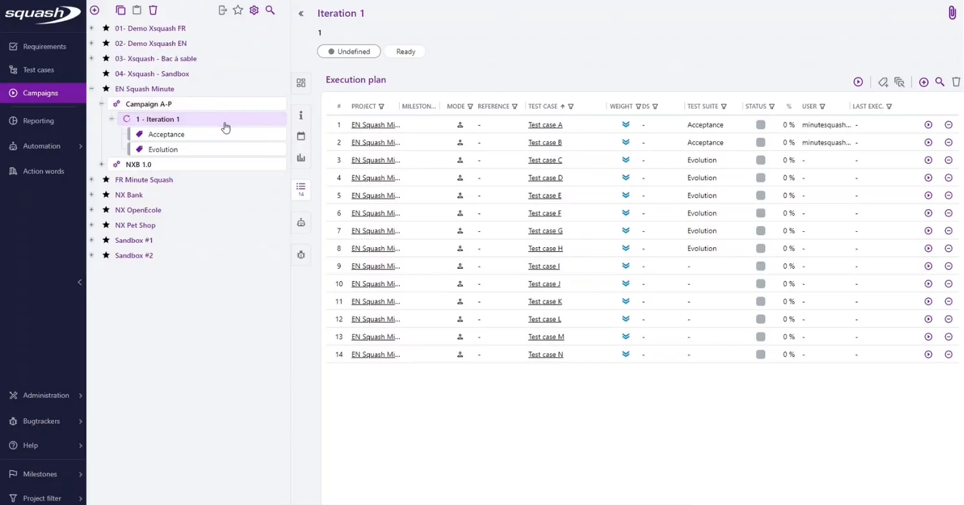Toggle the Undefined status chip
The image size is (964, 505).
[x=349, y=51]
